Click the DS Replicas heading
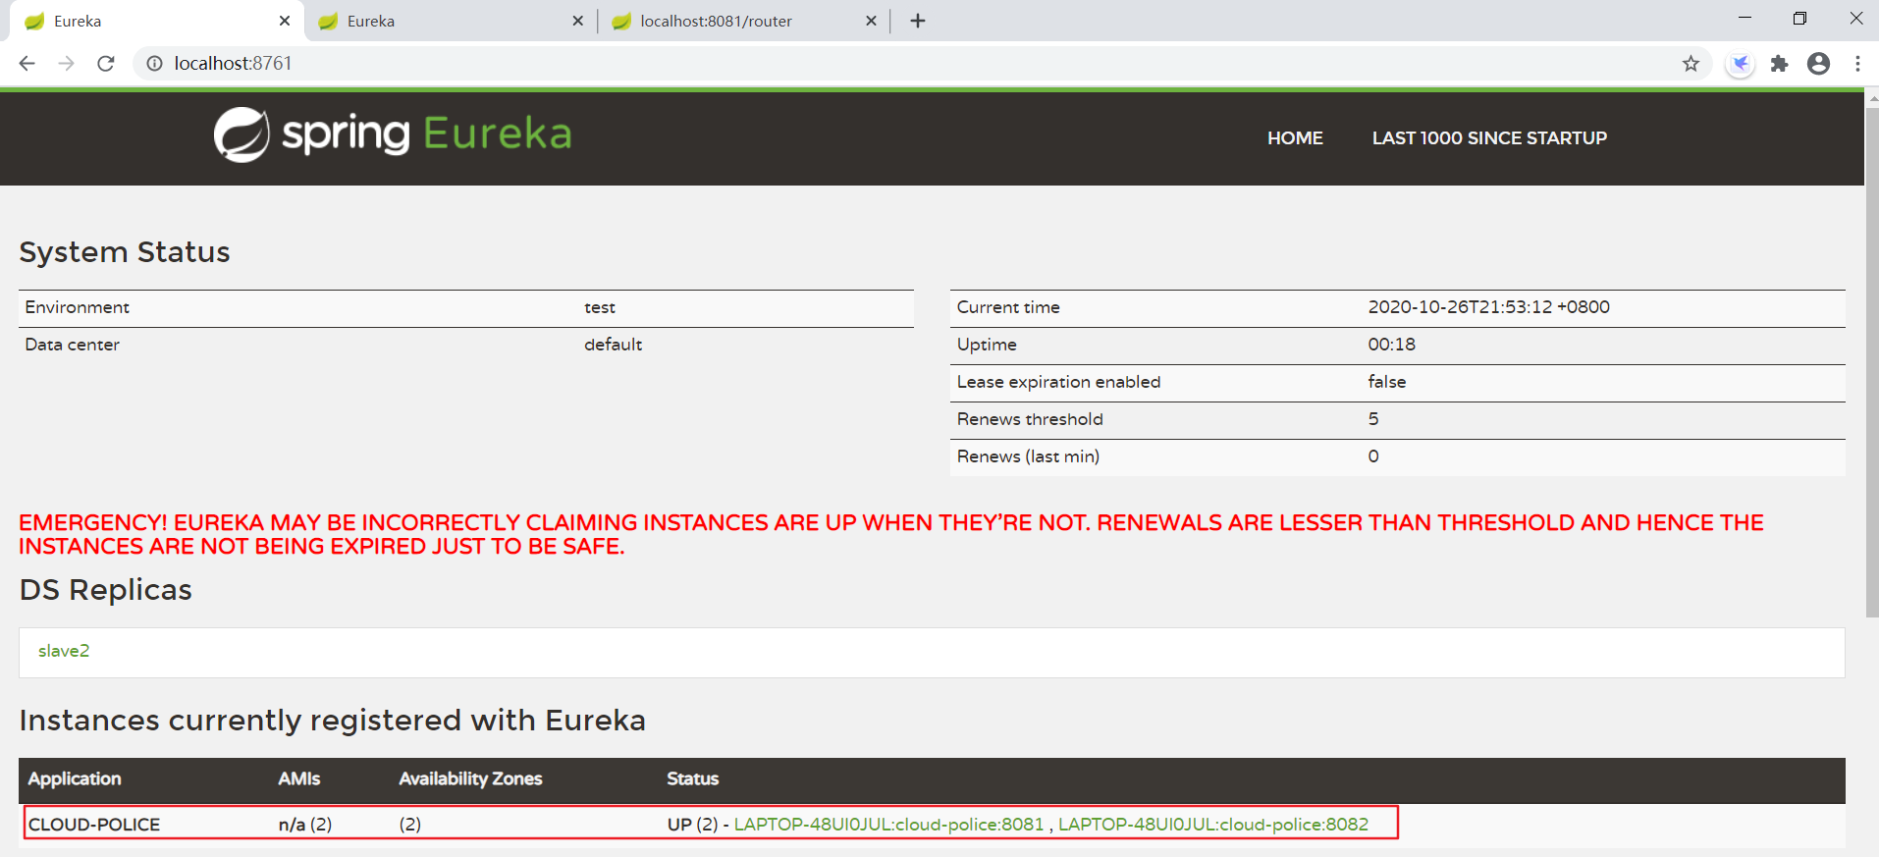 (x=105, y=590)
